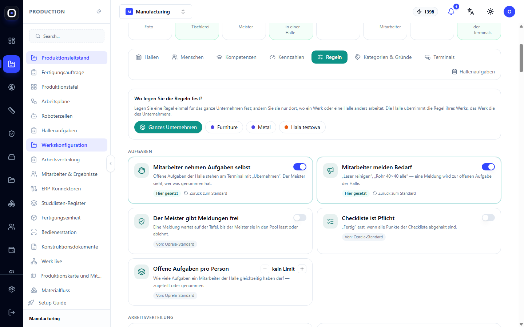Switch to the Kategorien & Gründe tab
Viewport: 524px width, 327px height.
click(x=384, y=57)
